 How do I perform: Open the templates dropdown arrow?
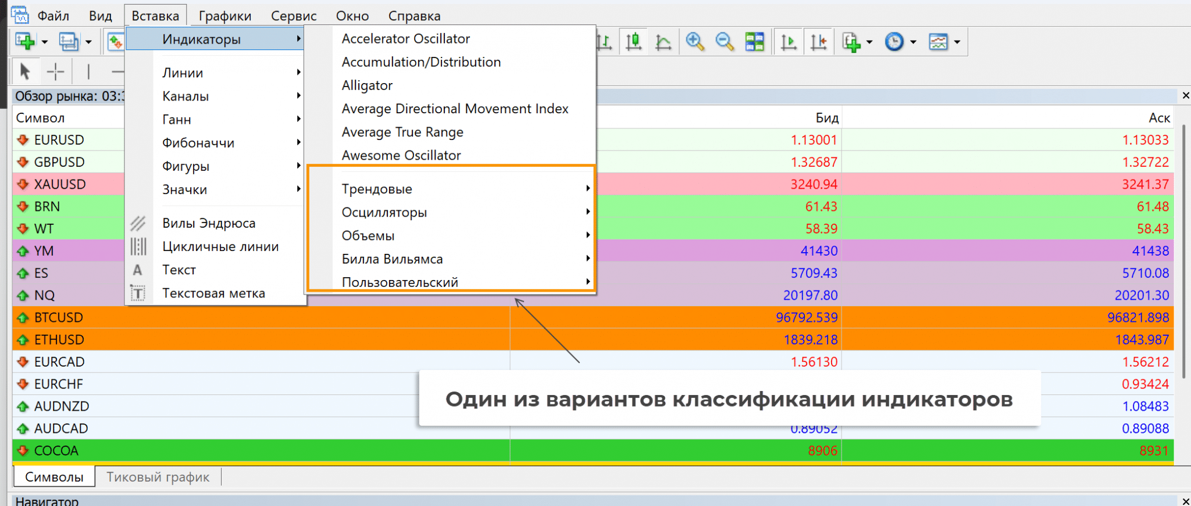[x=957, y=42]
